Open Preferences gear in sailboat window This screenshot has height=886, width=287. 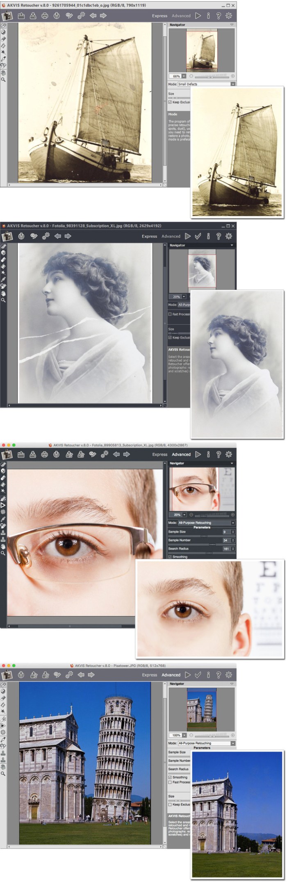pyautogui.click(x=229, y=16)
